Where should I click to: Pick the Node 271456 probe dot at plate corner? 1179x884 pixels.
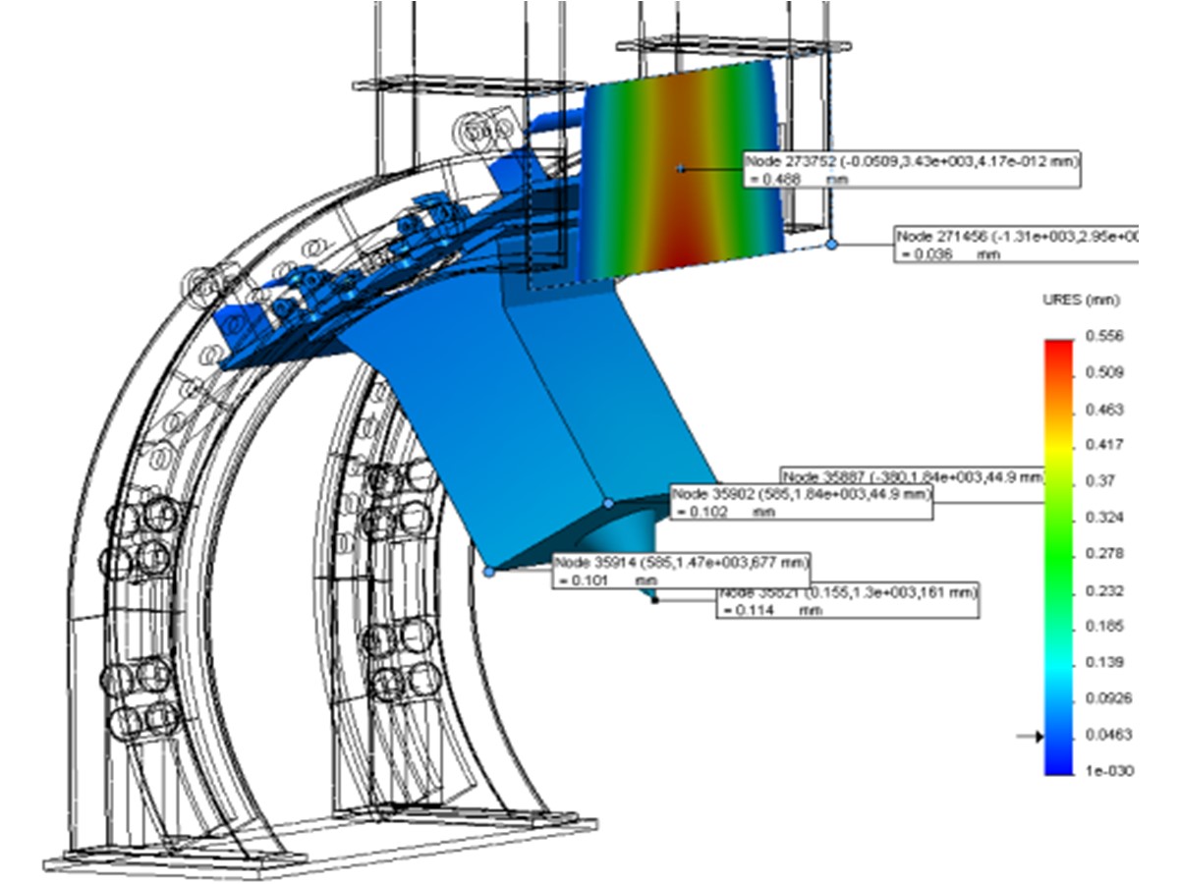point(832,244)
